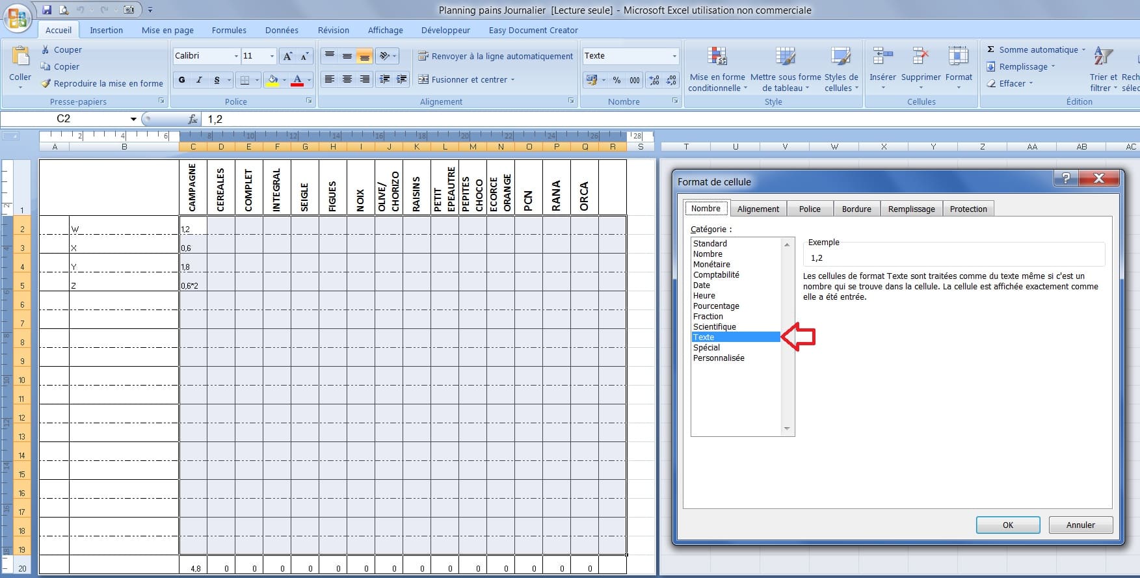This screenshot has width=1140, height=578.
Task: Toggle center horizontal alignment
Action: click(347, 79)
